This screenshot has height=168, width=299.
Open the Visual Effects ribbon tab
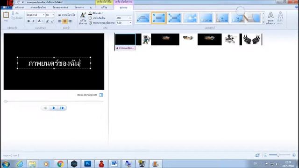(60, 7)
